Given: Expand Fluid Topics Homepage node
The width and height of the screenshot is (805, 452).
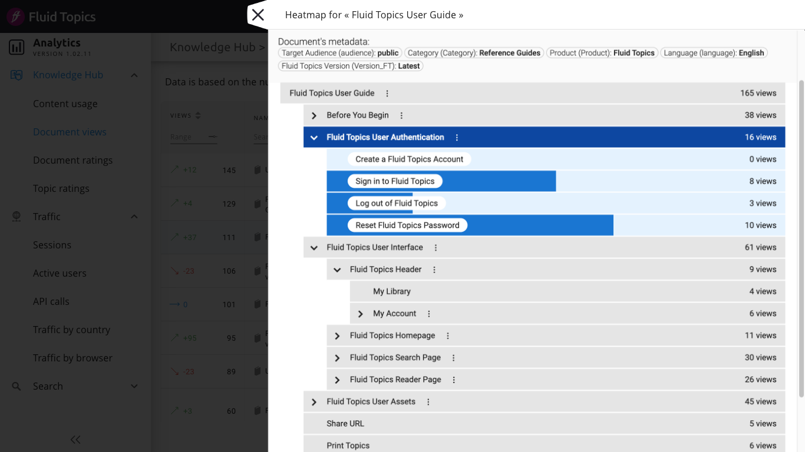Looking at the screenshot, I should [337, 335].
